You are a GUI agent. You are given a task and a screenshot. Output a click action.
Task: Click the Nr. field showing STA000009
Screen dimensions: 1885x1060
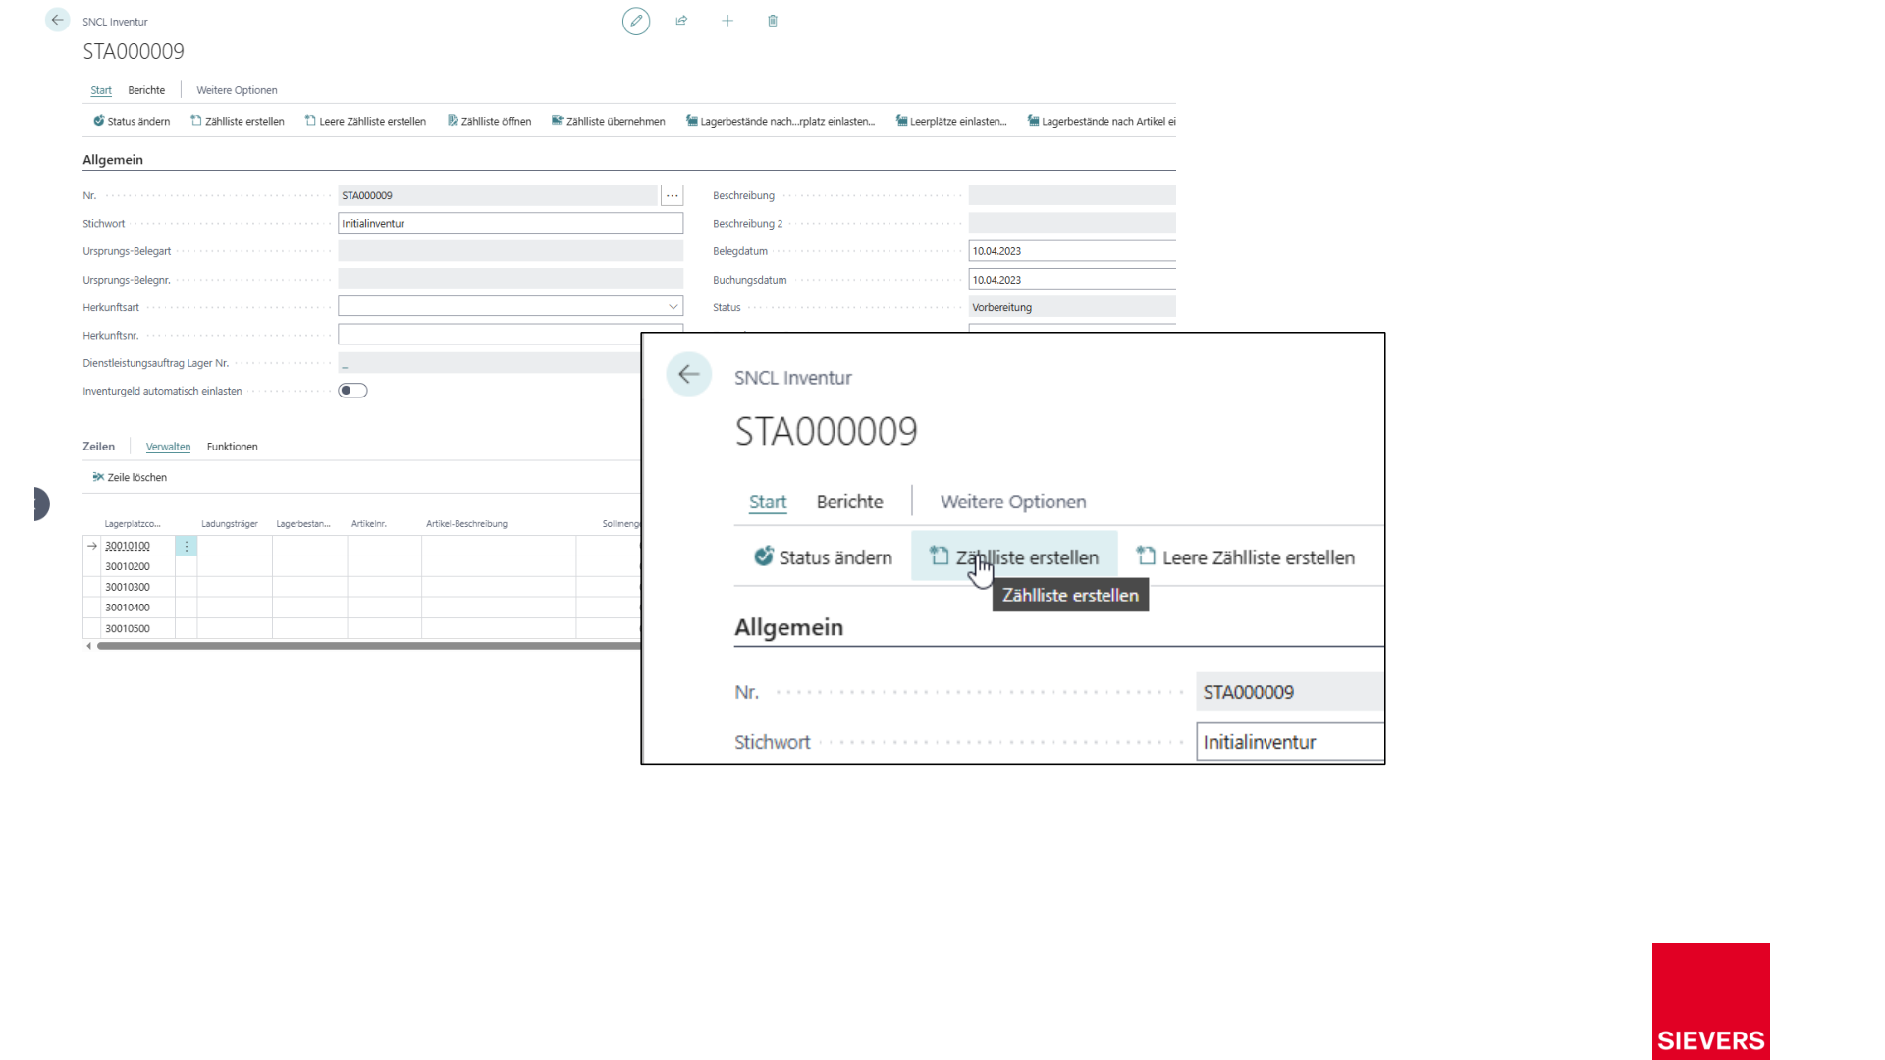coord(498,195)
